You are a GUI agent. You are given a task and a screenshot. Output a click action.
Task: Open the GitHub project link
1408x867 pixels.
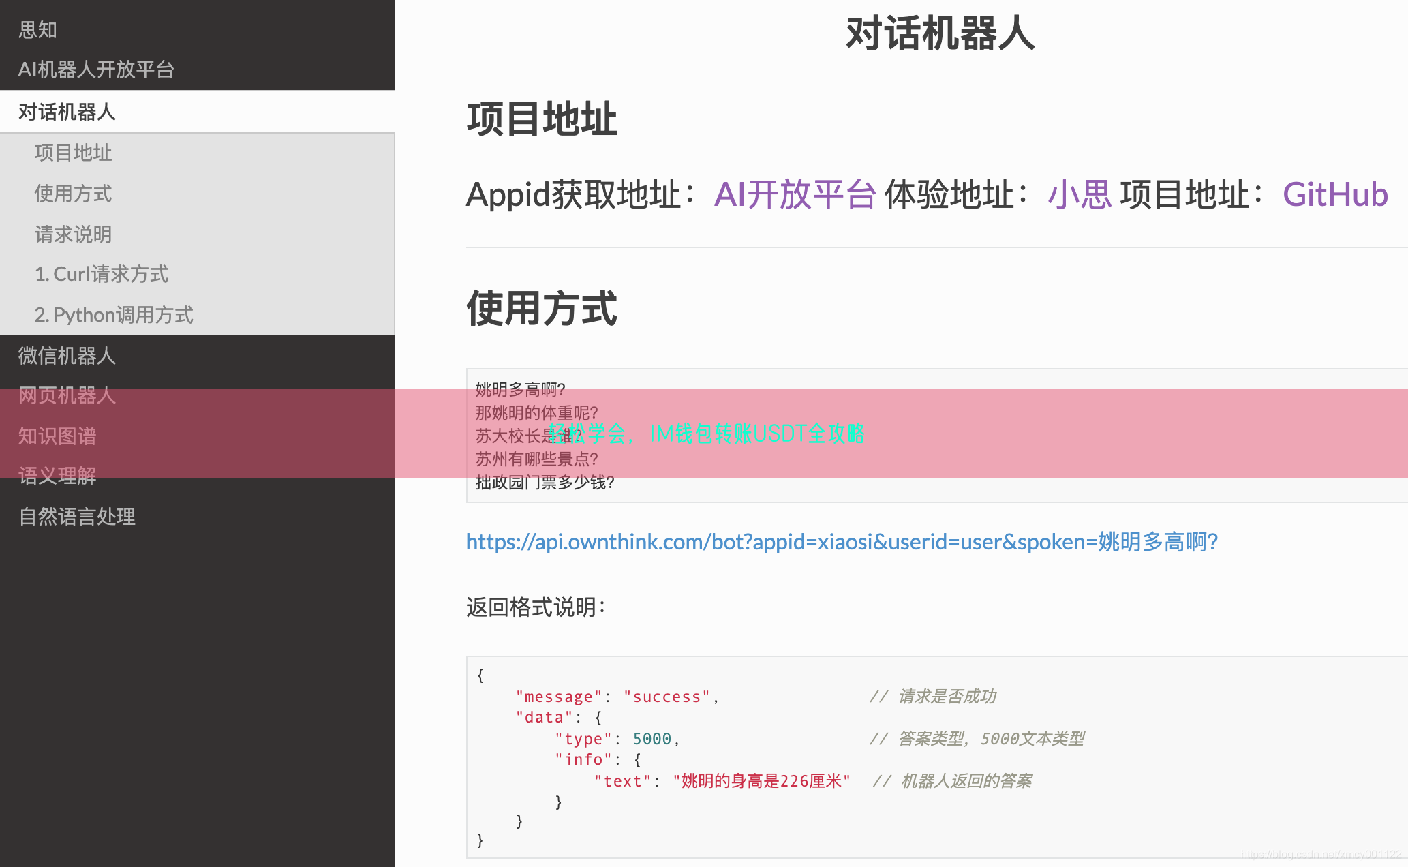(1335, 195)
